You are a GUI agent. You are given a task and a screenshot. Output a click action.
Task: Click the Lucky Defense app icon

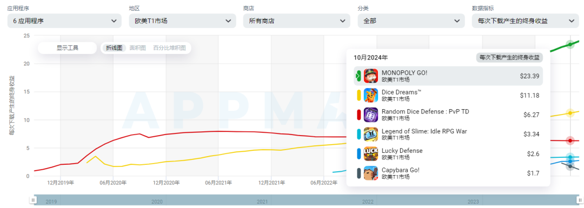pyautogui.click(x=370, y=153)
